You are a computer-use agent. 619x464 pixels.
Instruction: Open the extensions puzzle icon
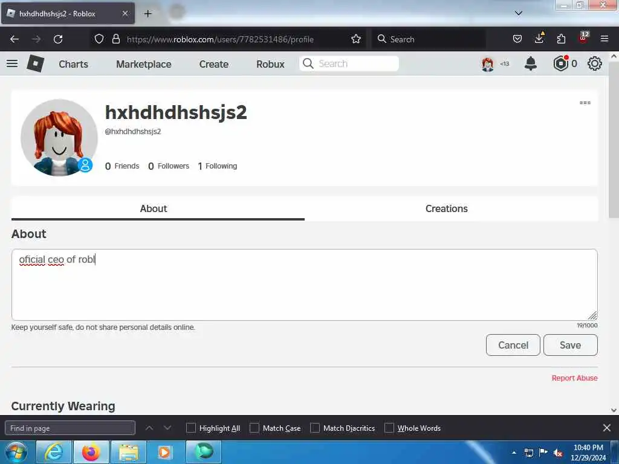point(561,39)
